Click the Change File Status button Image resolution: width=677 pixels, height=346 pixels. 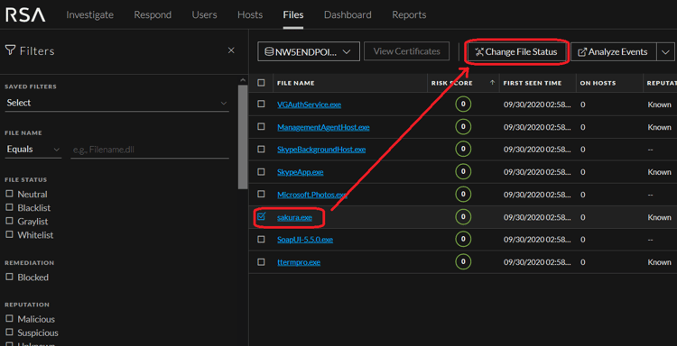tap(516, 52)
